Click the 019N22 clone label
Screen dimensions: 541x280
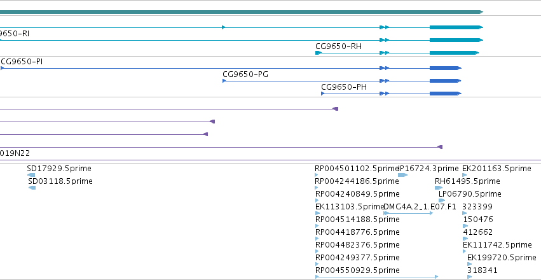point(15,153)
